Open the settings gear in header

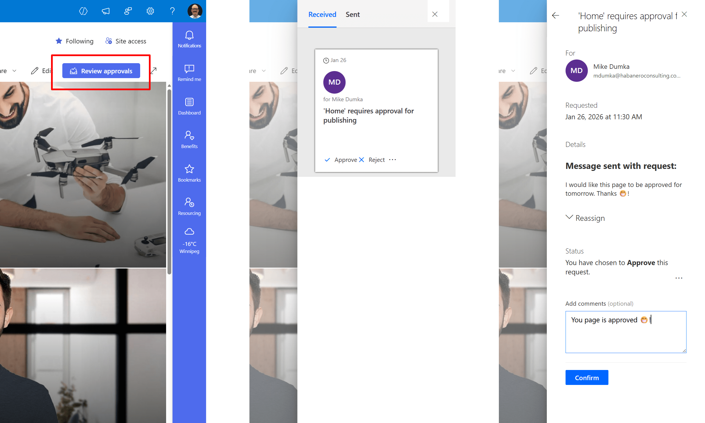point(150,11)
